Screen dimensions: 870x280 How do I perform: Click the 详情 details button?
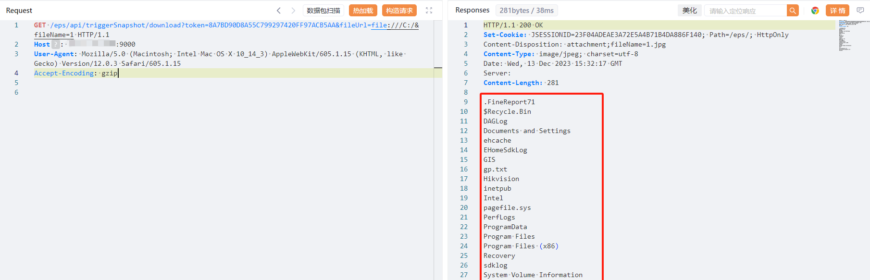click(838, 11)
